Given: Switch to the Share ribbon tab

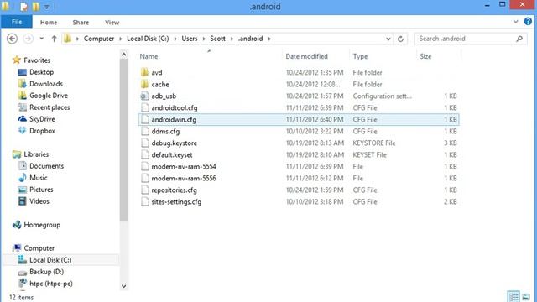Looking at the screenshot, I should (81, 23).
